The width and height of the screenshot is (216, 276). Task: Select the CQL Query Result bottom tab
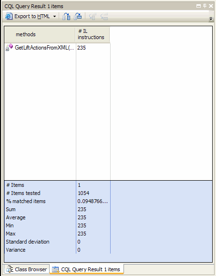pos(87,269)
